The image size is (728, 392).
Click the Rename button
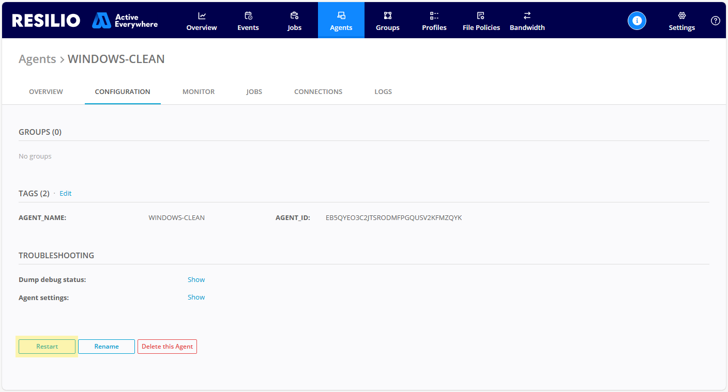[x=107, y=347]
